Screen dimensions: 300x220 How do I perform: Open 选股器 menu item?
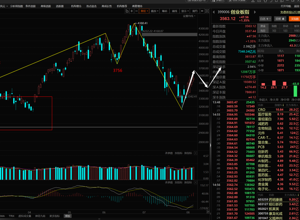click(60, 6)
